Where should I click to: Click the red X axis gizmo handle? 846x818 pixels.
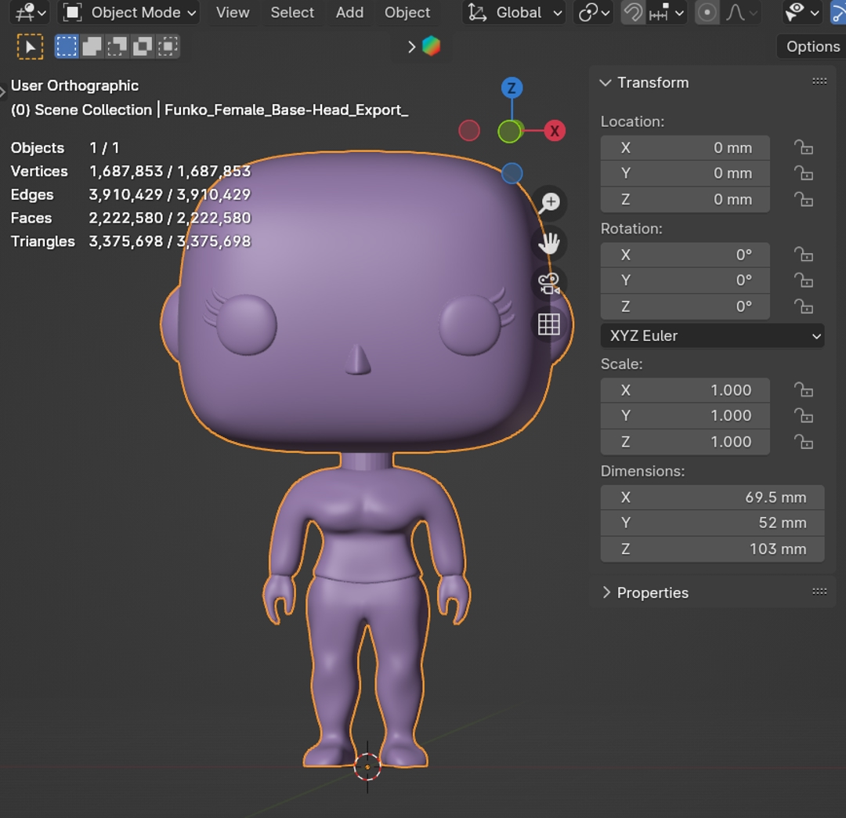point(555,131)
